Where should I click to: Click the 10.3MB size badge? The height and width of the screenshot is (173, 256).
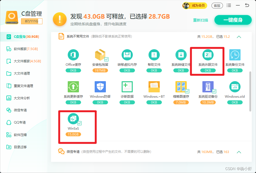coord(208,102)
